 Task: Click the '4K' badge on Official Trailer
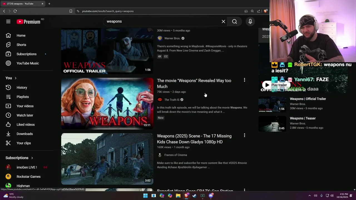pos(160,56)
